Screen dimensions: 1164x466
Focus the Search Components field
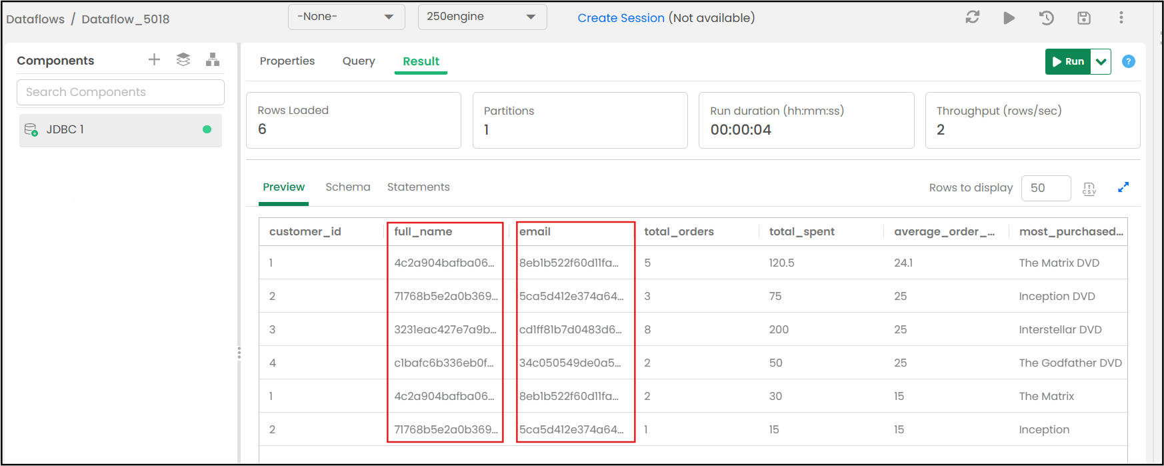[121, 92]
